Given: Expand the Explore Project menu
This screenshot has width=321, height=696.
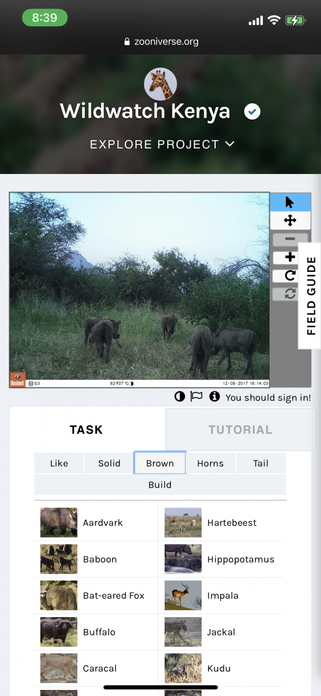Looking at the screenshot, I should point(162,144).
